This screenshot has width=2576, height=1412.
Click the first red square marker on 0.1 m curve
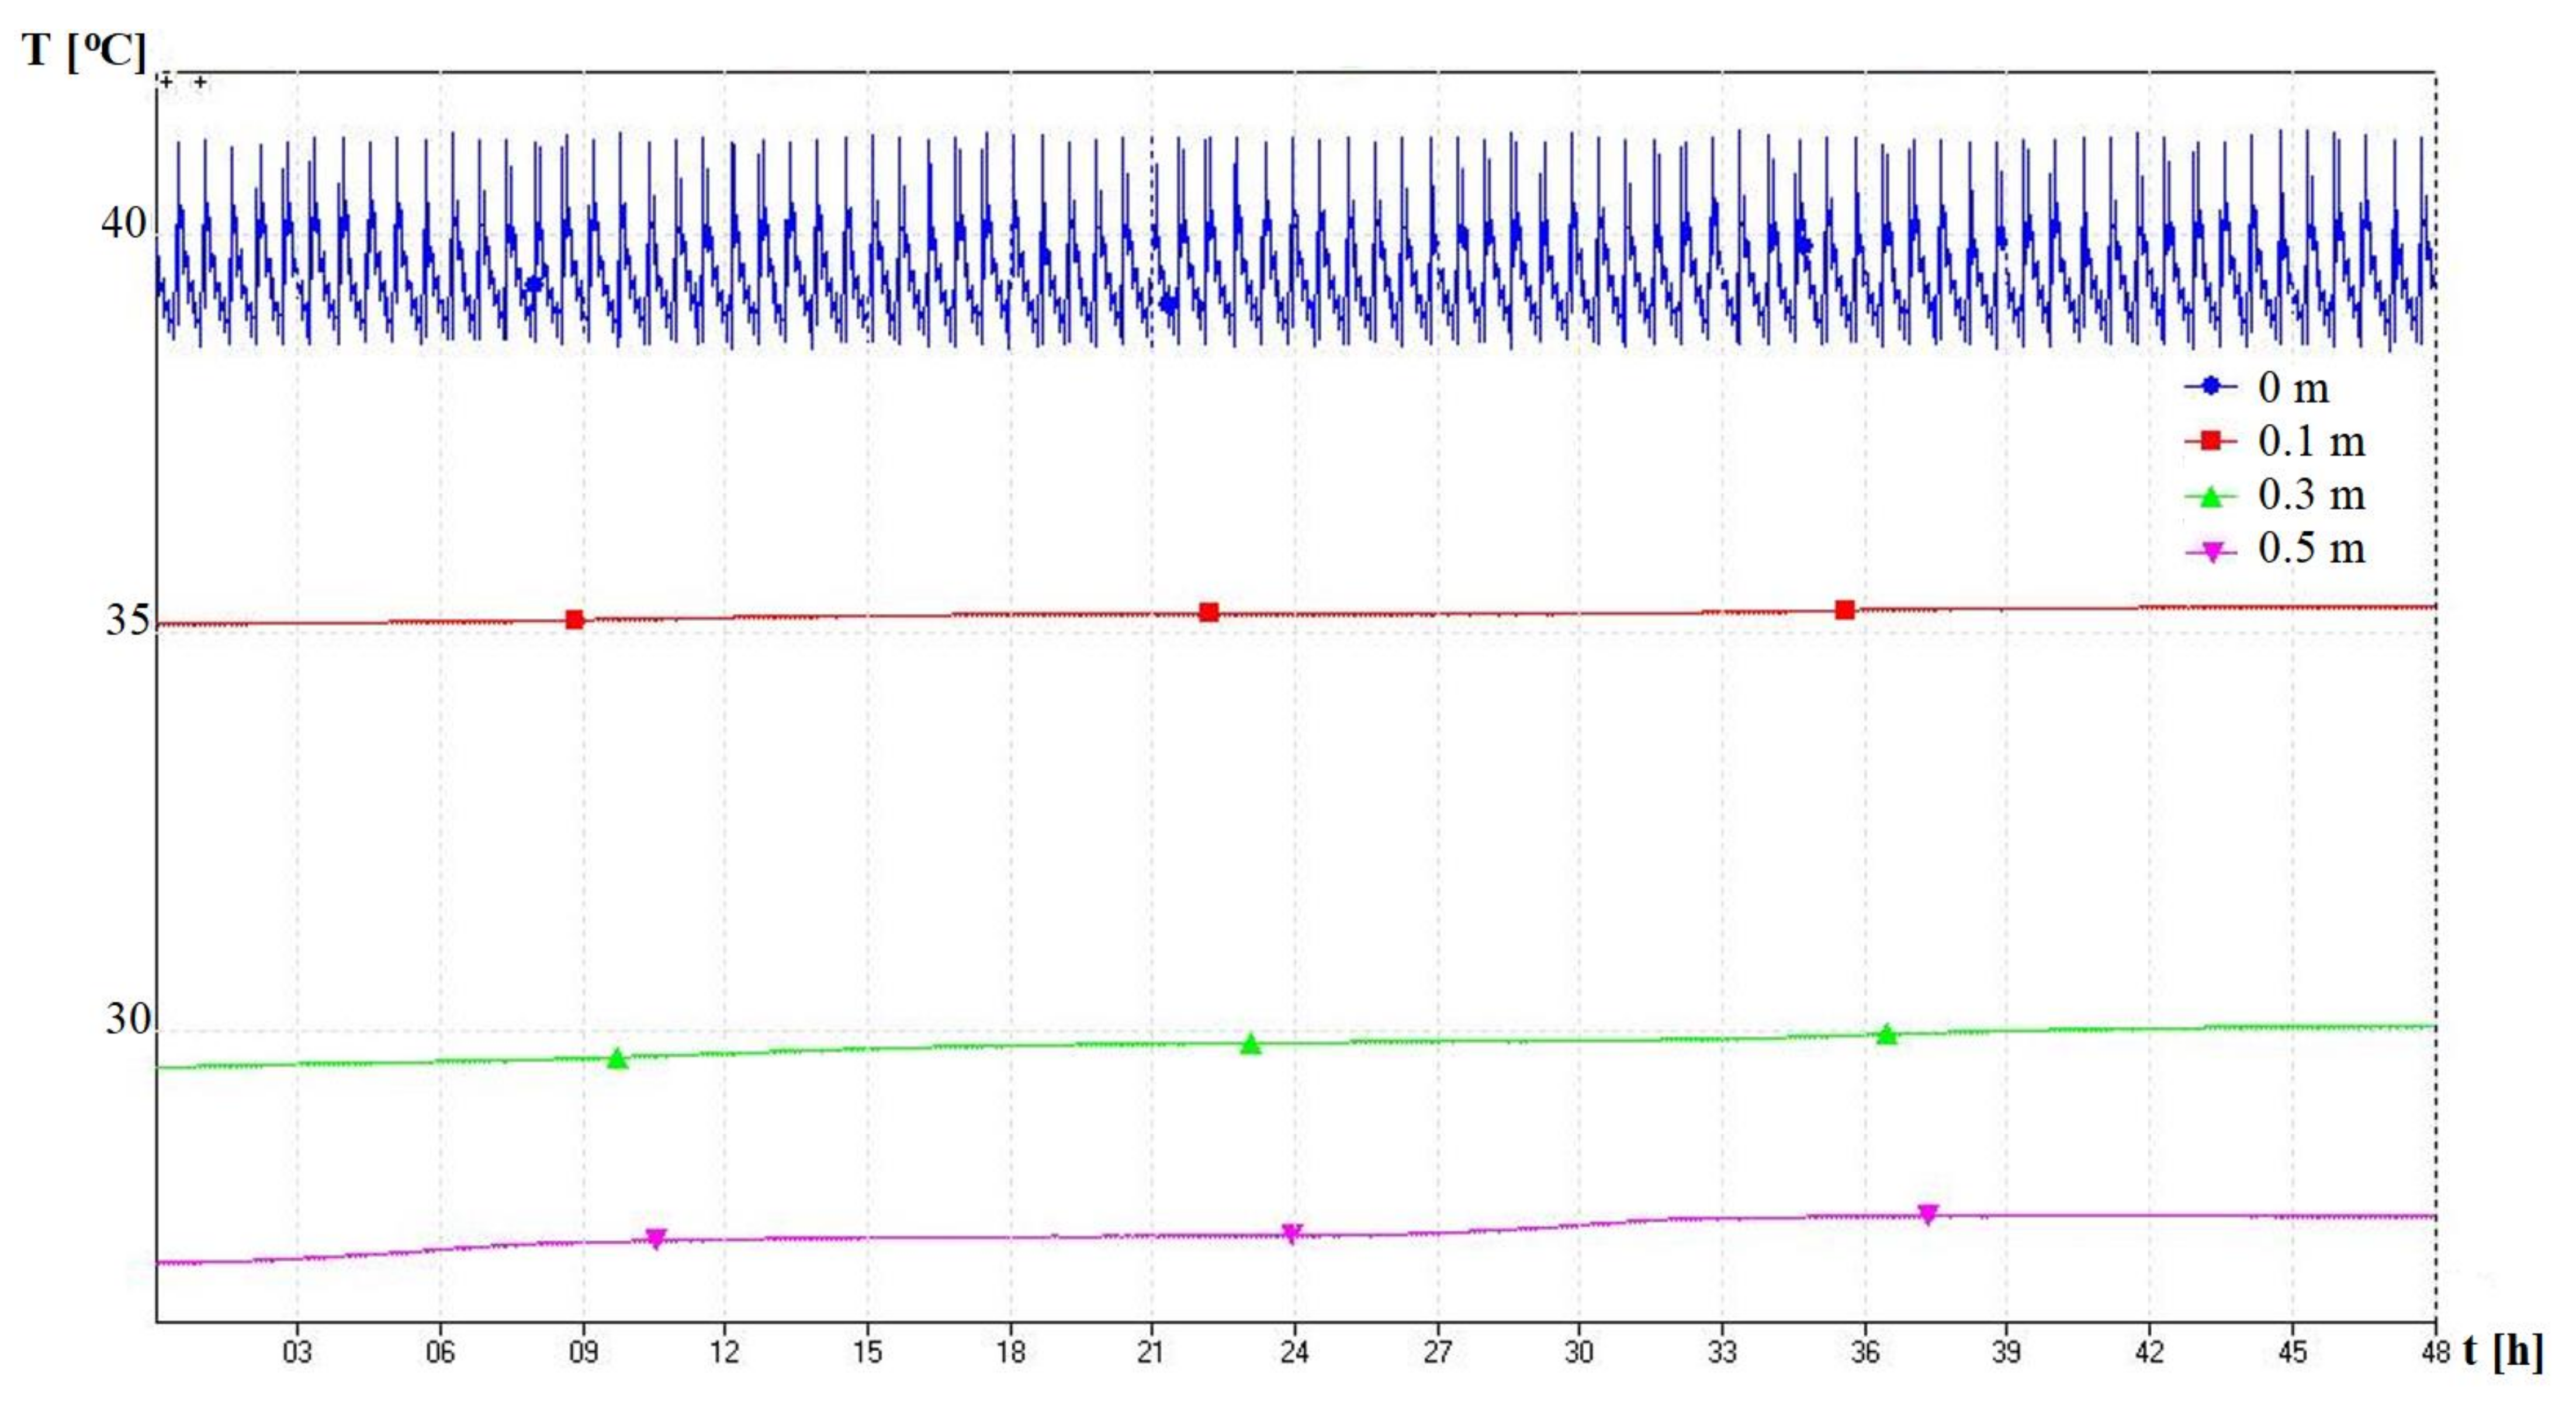(575, 619)
